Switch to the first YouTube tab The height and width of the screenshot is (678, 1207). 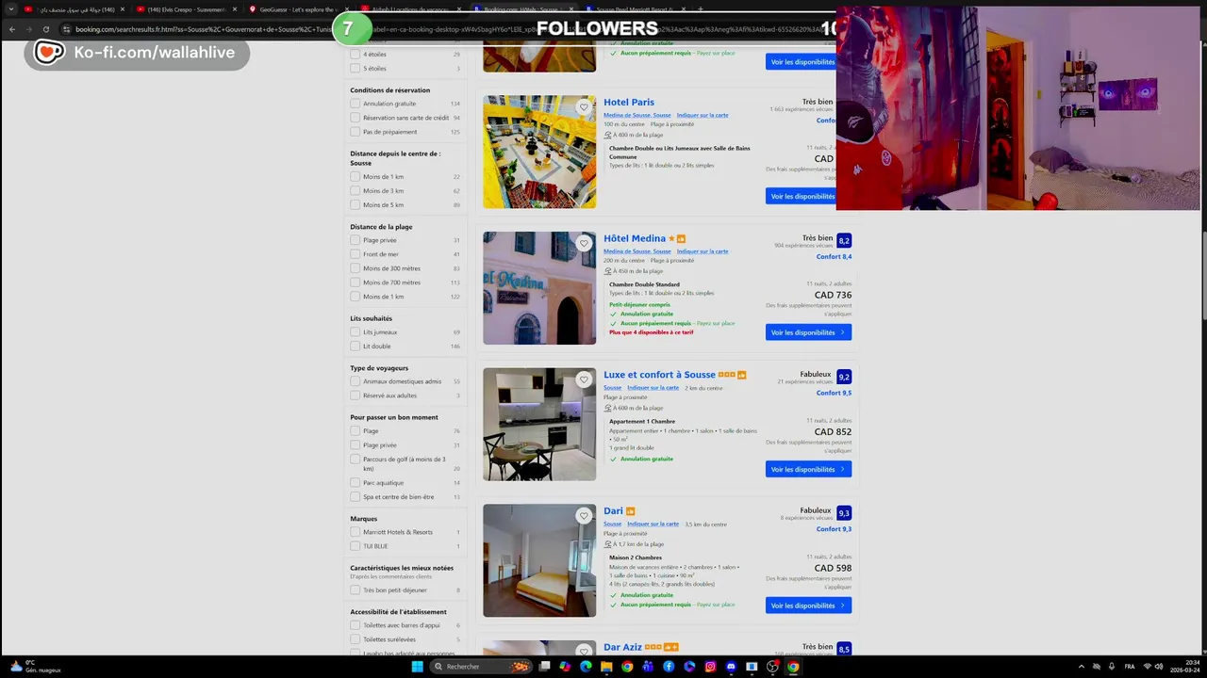[74, 9]
